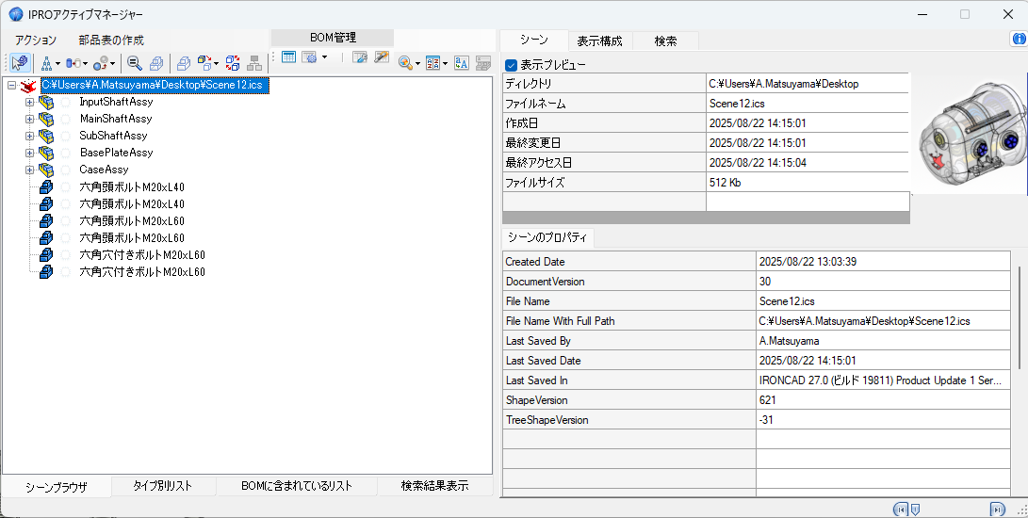Uncheck the 表示プレビュー checkbox
The image size is (1028, 518).
point(512,66)
